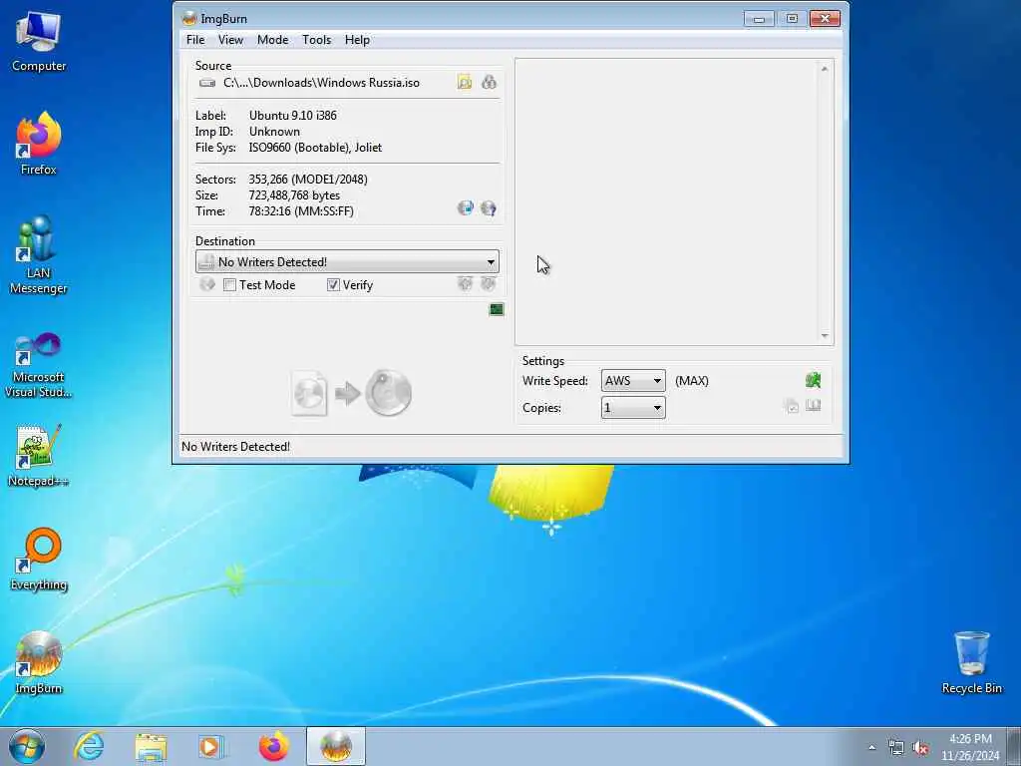
Task: Open Windows Explorer folder on taskbar
Action: (x=152, y=746)
